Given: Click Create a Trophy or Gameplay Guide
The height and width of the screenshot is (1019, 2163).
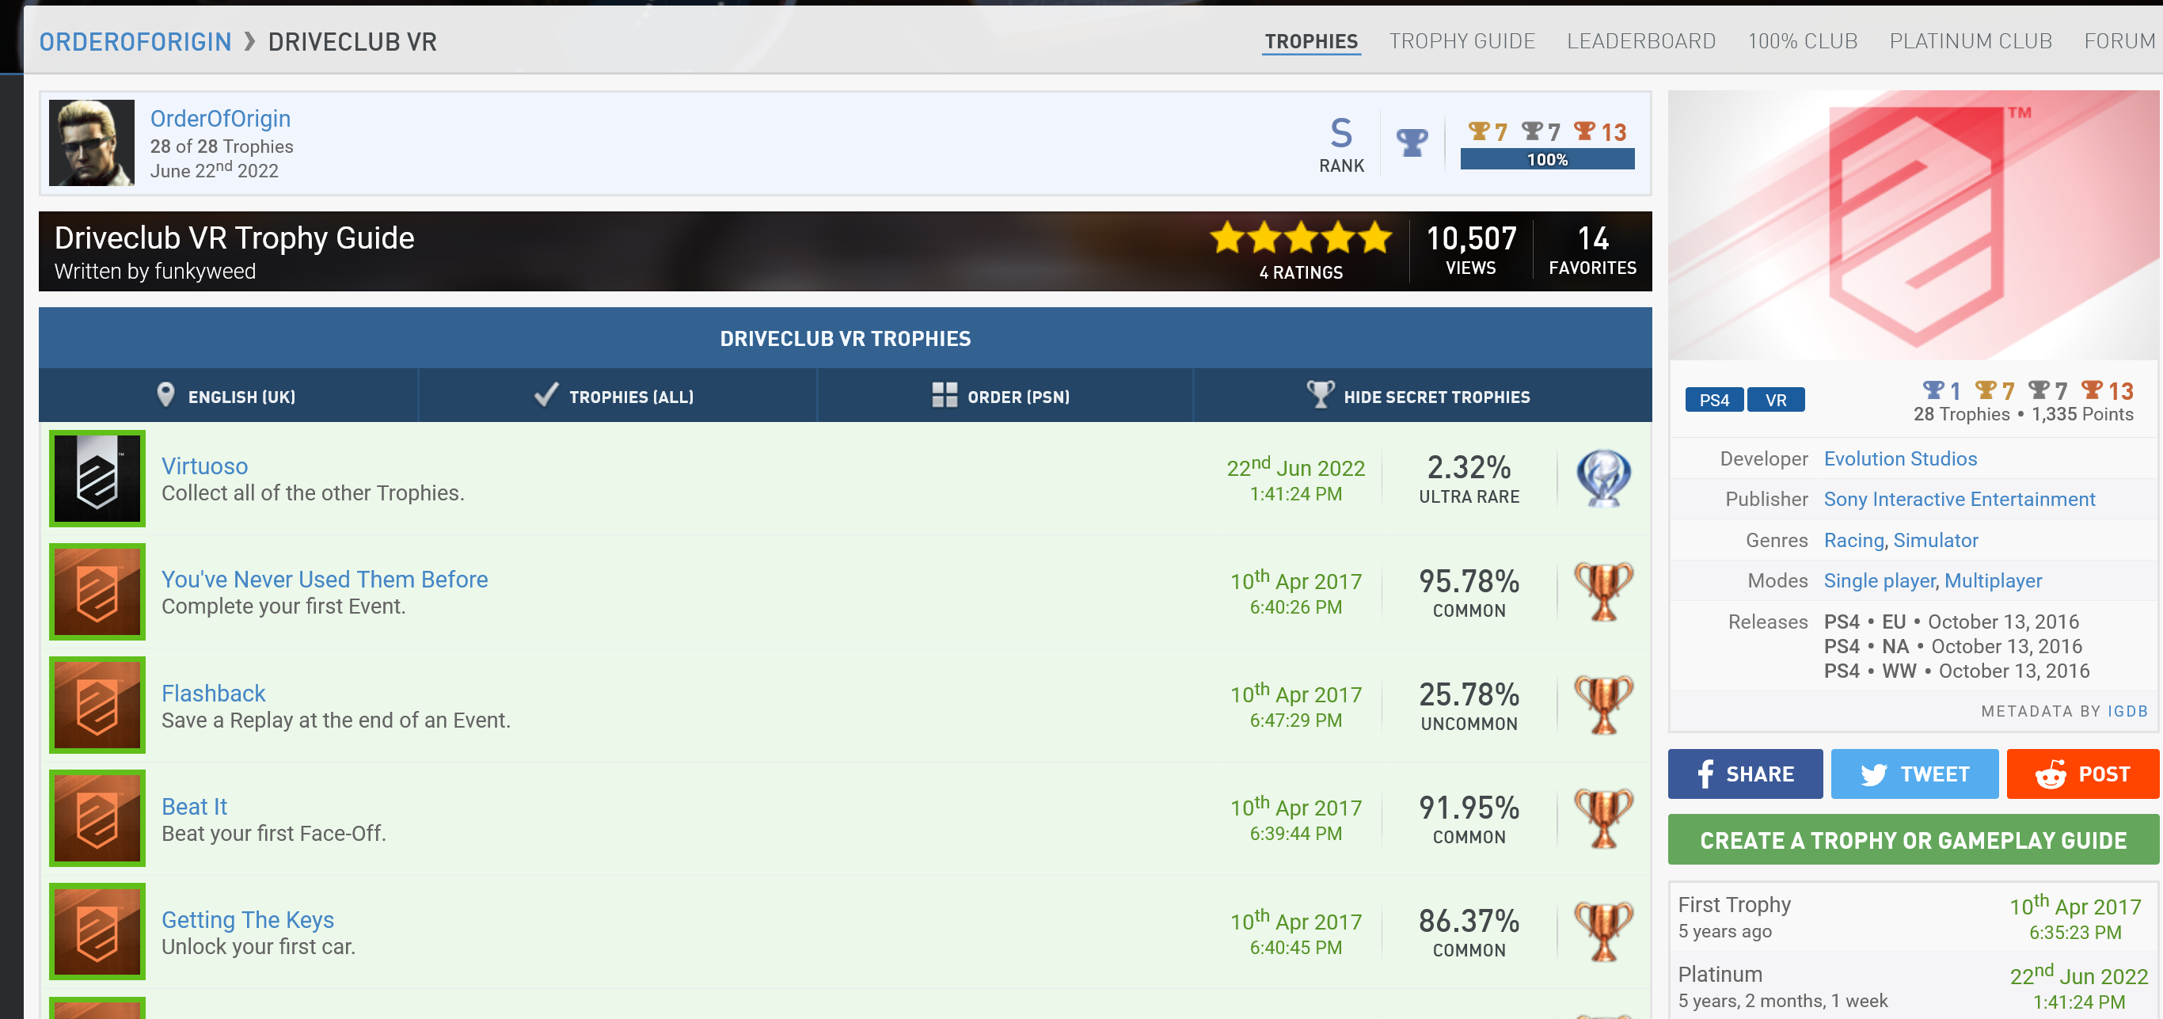Looking at the screenshot, I should click(x=1913, y=840).
